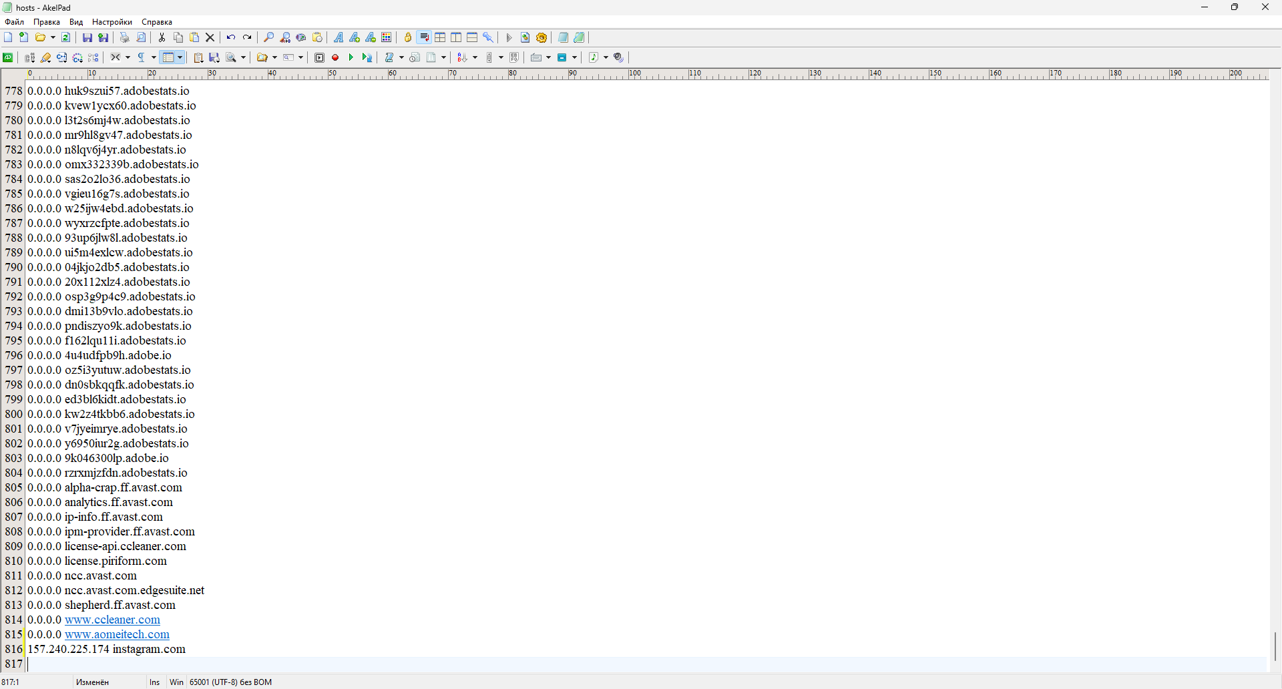Click the Save file floppy icon
This screenshot has width=1282, height=689.
point(87,38)
